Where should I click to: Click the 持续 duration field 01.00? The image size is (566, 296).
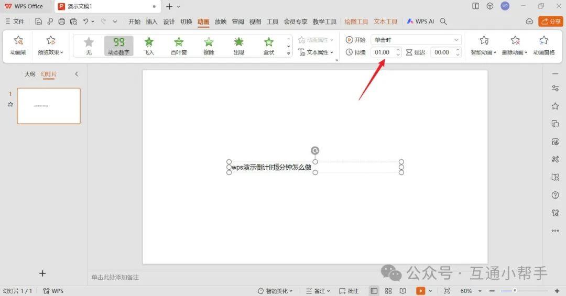[386, 53]
